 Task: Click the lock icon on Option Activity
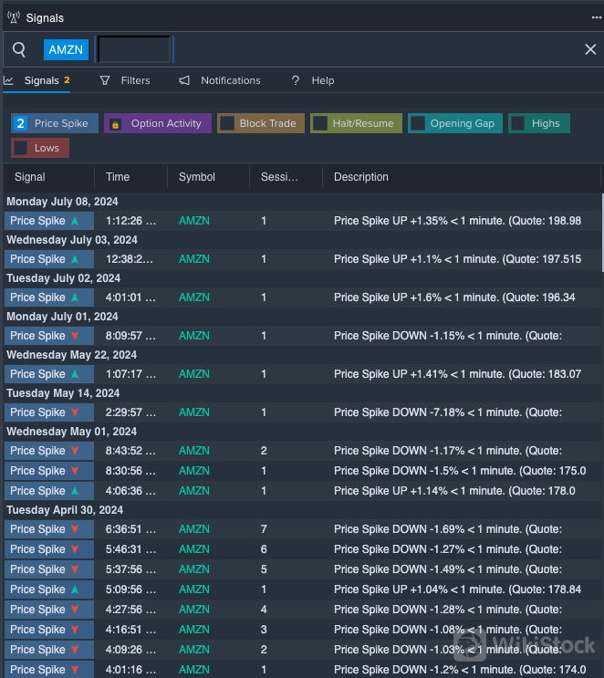coord(116,124)
